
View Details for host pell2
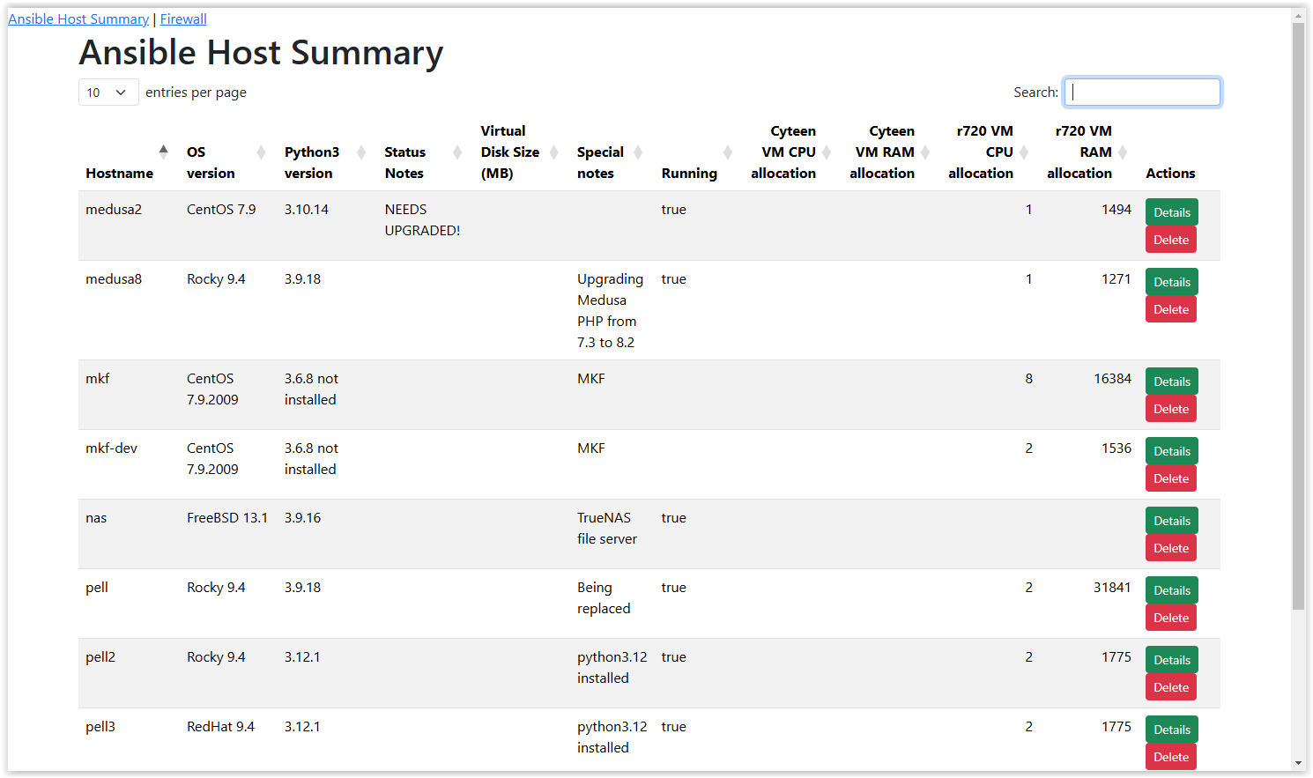pos(1171,660)
